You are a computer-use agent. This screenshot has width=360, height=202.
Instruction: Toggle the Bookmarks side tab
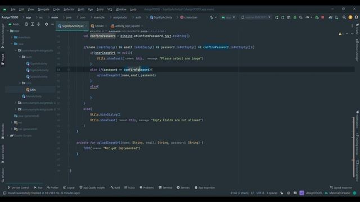coord(3,131)
